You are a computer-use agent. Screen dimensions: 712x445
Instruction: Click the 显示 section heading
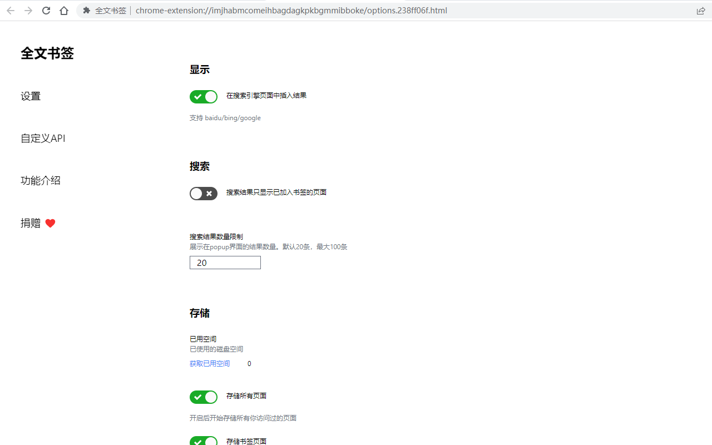200,70
